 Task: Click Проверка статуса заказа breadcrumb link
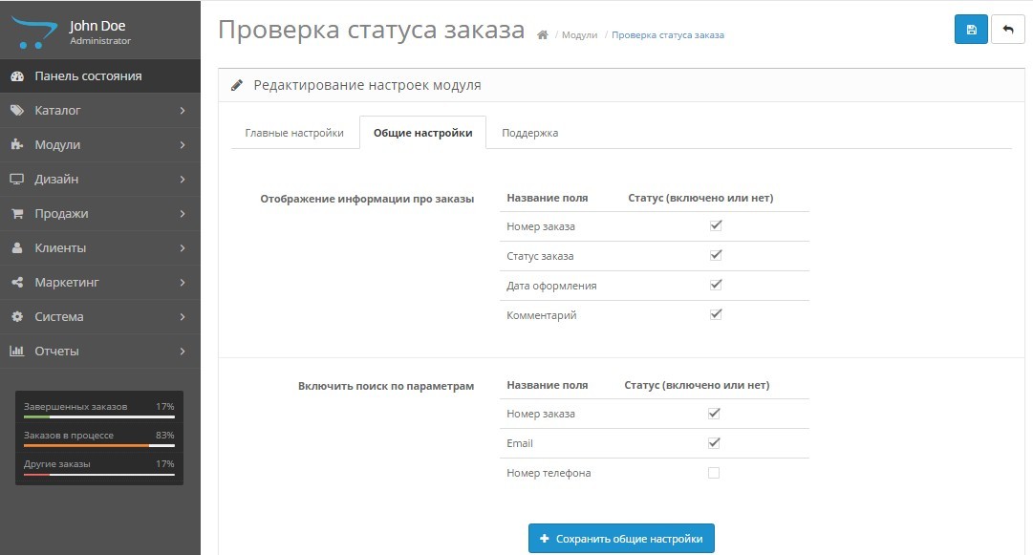(x=667, y=35)
